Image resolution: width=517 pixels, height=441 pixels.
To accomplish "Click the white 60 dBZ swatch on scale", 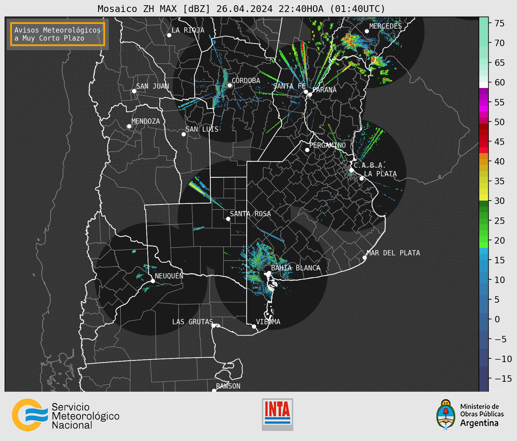I will [484, 85].
